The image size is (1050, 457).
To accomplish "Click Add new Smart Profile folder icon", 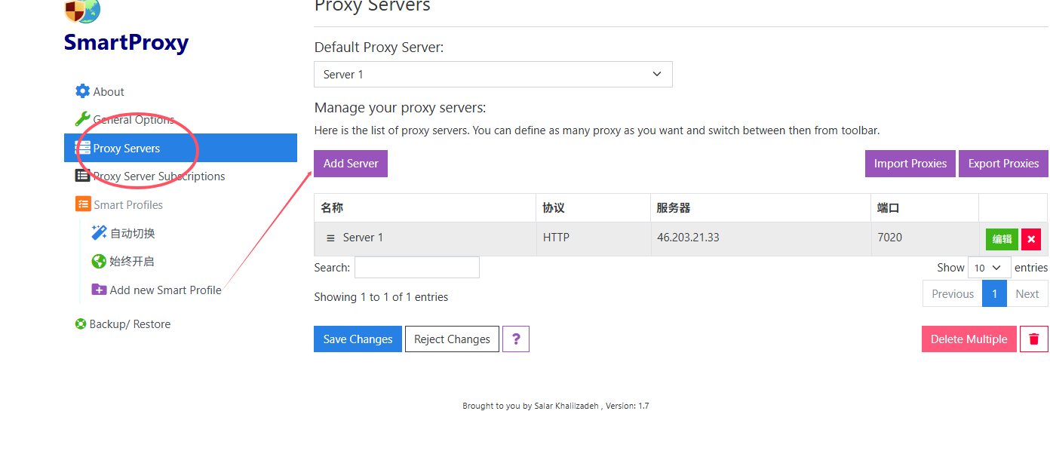I will 99,290.
